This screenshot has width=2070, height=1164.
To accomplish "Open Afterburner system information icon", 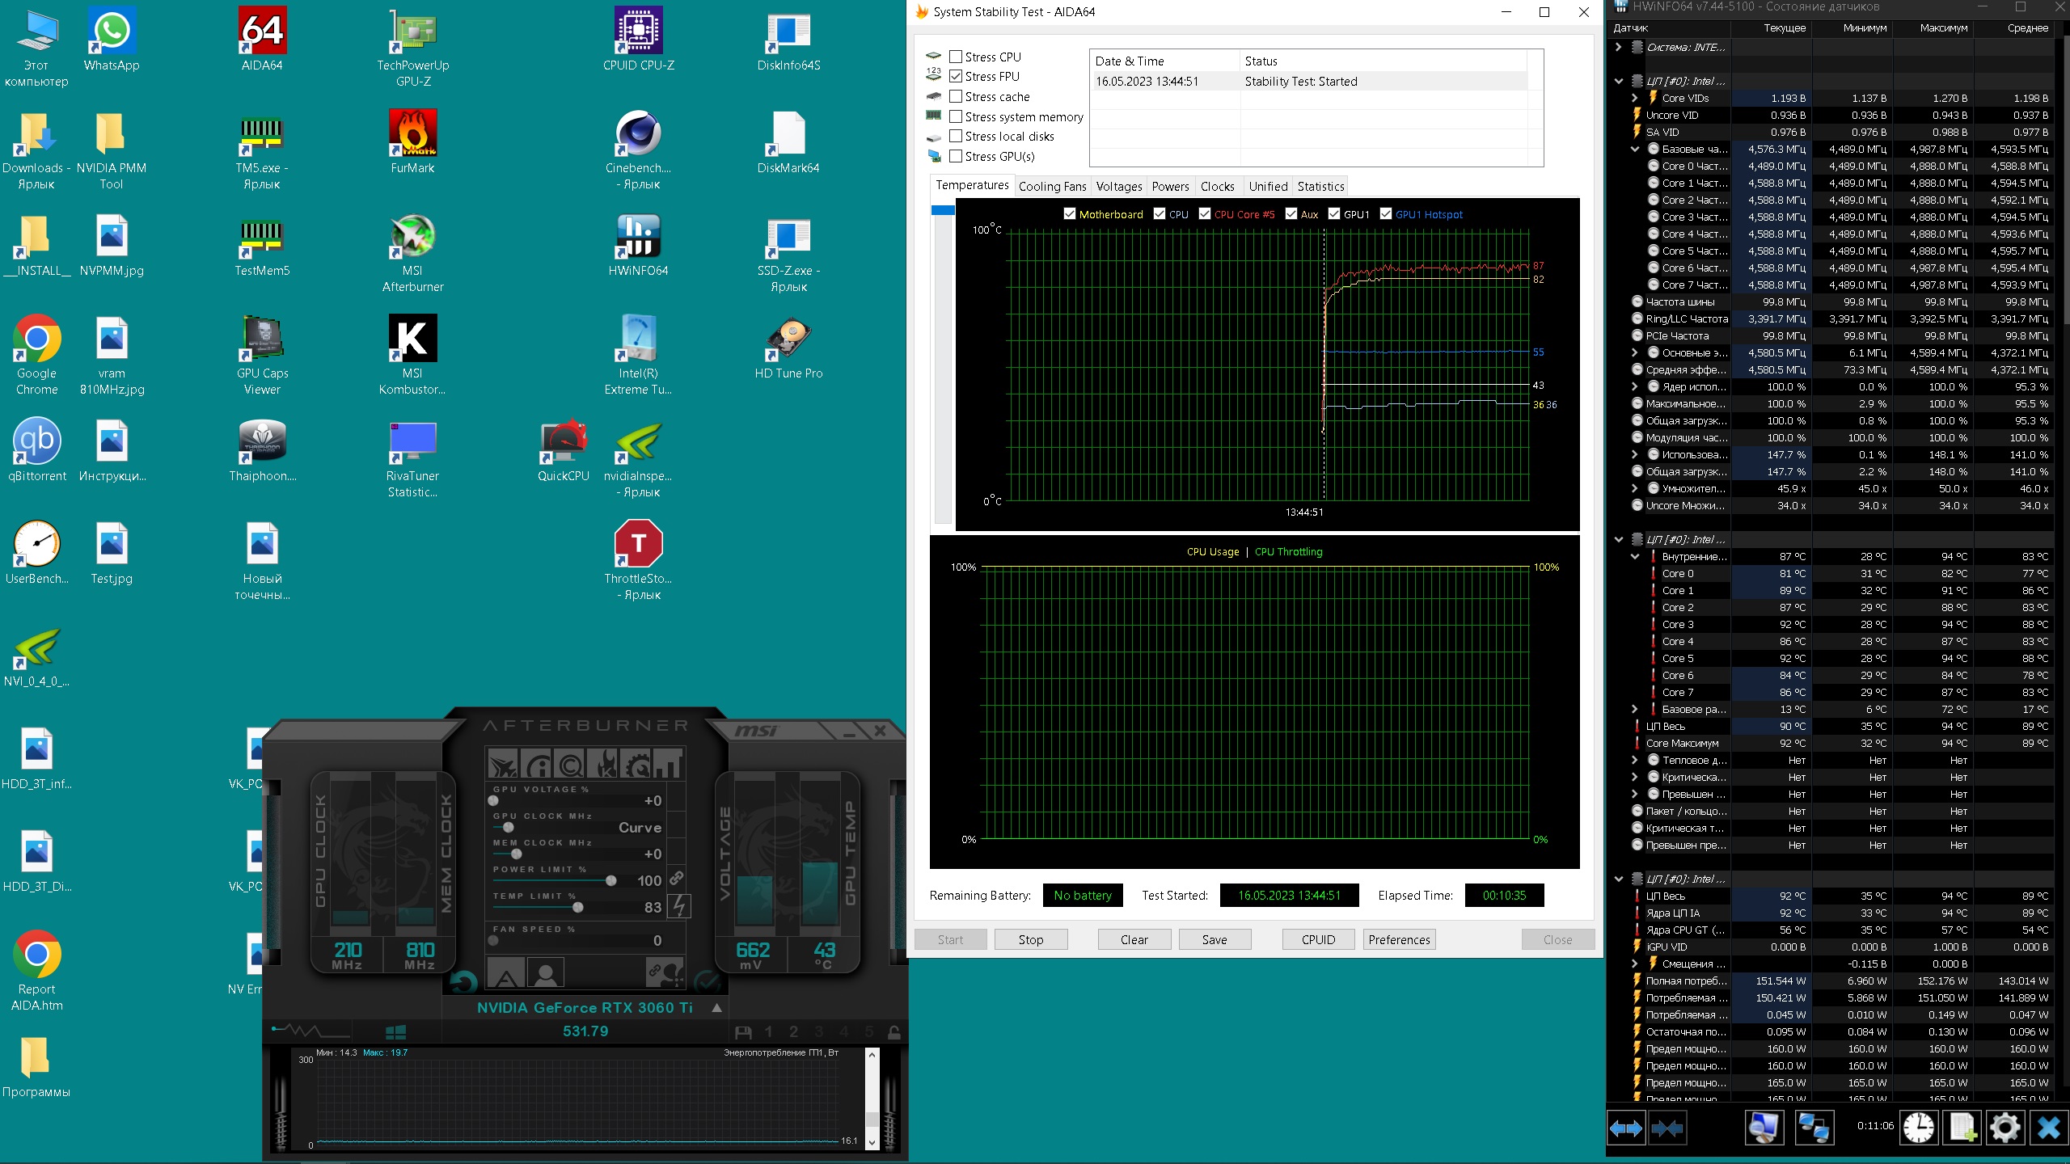I will 536,763.
